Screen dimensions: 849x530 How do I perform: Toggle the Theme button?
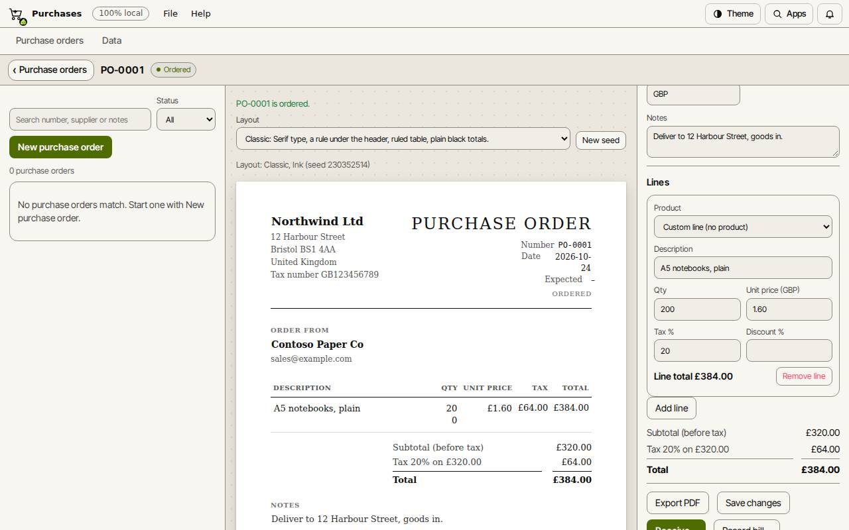coord(733,14)
